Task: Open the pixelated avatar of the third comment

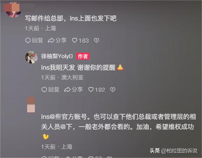Action: pyautogui.click(x=31, y=105)
